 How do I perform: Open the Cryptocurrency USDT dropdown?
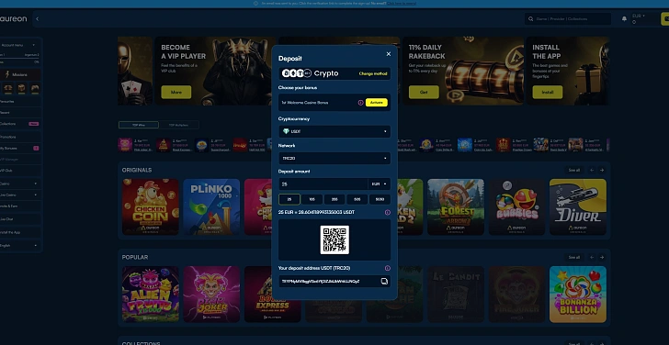334,131
